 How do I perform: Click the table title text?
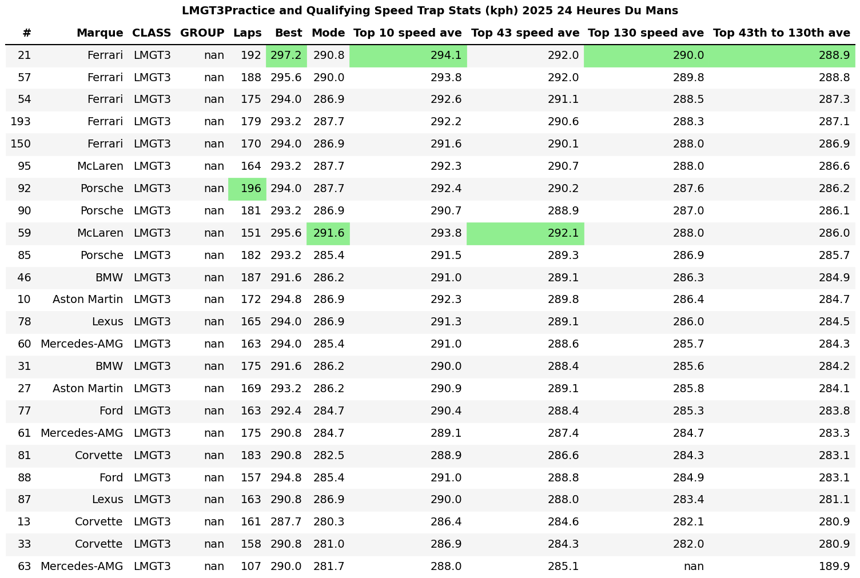[x=430, y=10]
